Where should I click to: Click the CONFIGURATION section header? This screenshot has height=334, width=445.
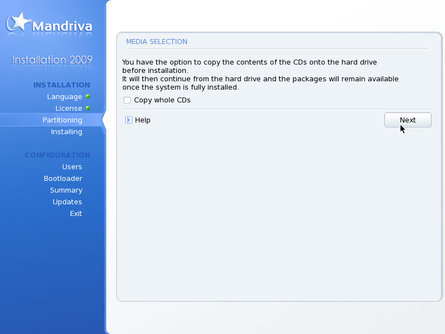pos(57,155)
